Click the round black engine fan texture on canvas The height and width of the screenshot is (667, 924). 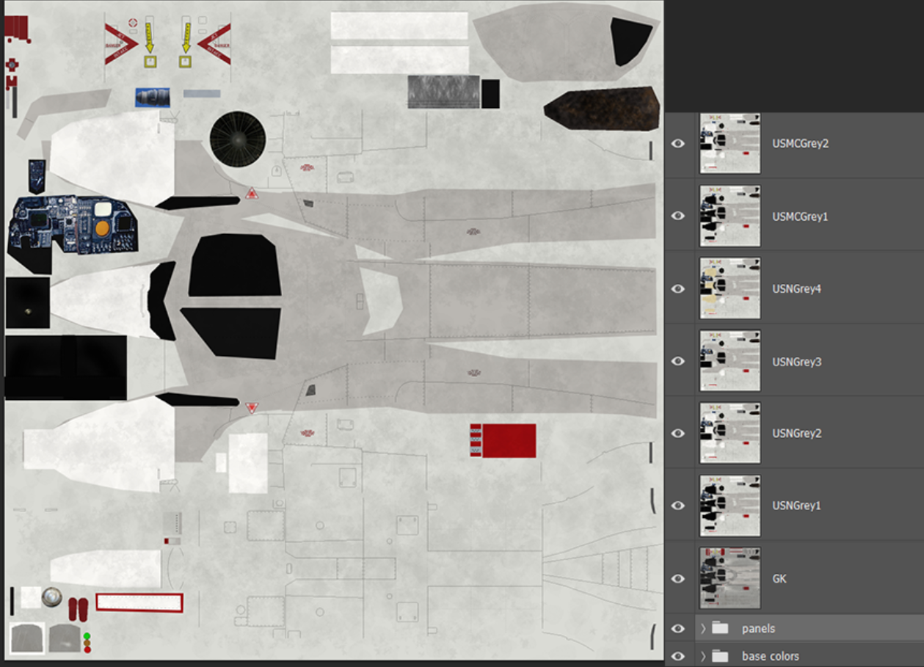(237, 139)
